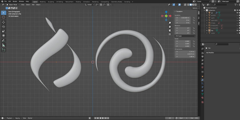Click the Move View hand icon
Image resolution: width=240 pixels, height=120 pixels.
click(170, 27)
